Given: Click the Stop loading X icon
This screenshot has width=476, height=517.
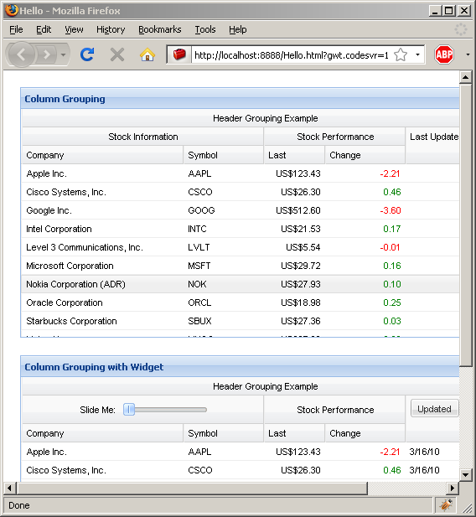Looking at the screenshot, I should pyautogui.click(x=117, y=54).
